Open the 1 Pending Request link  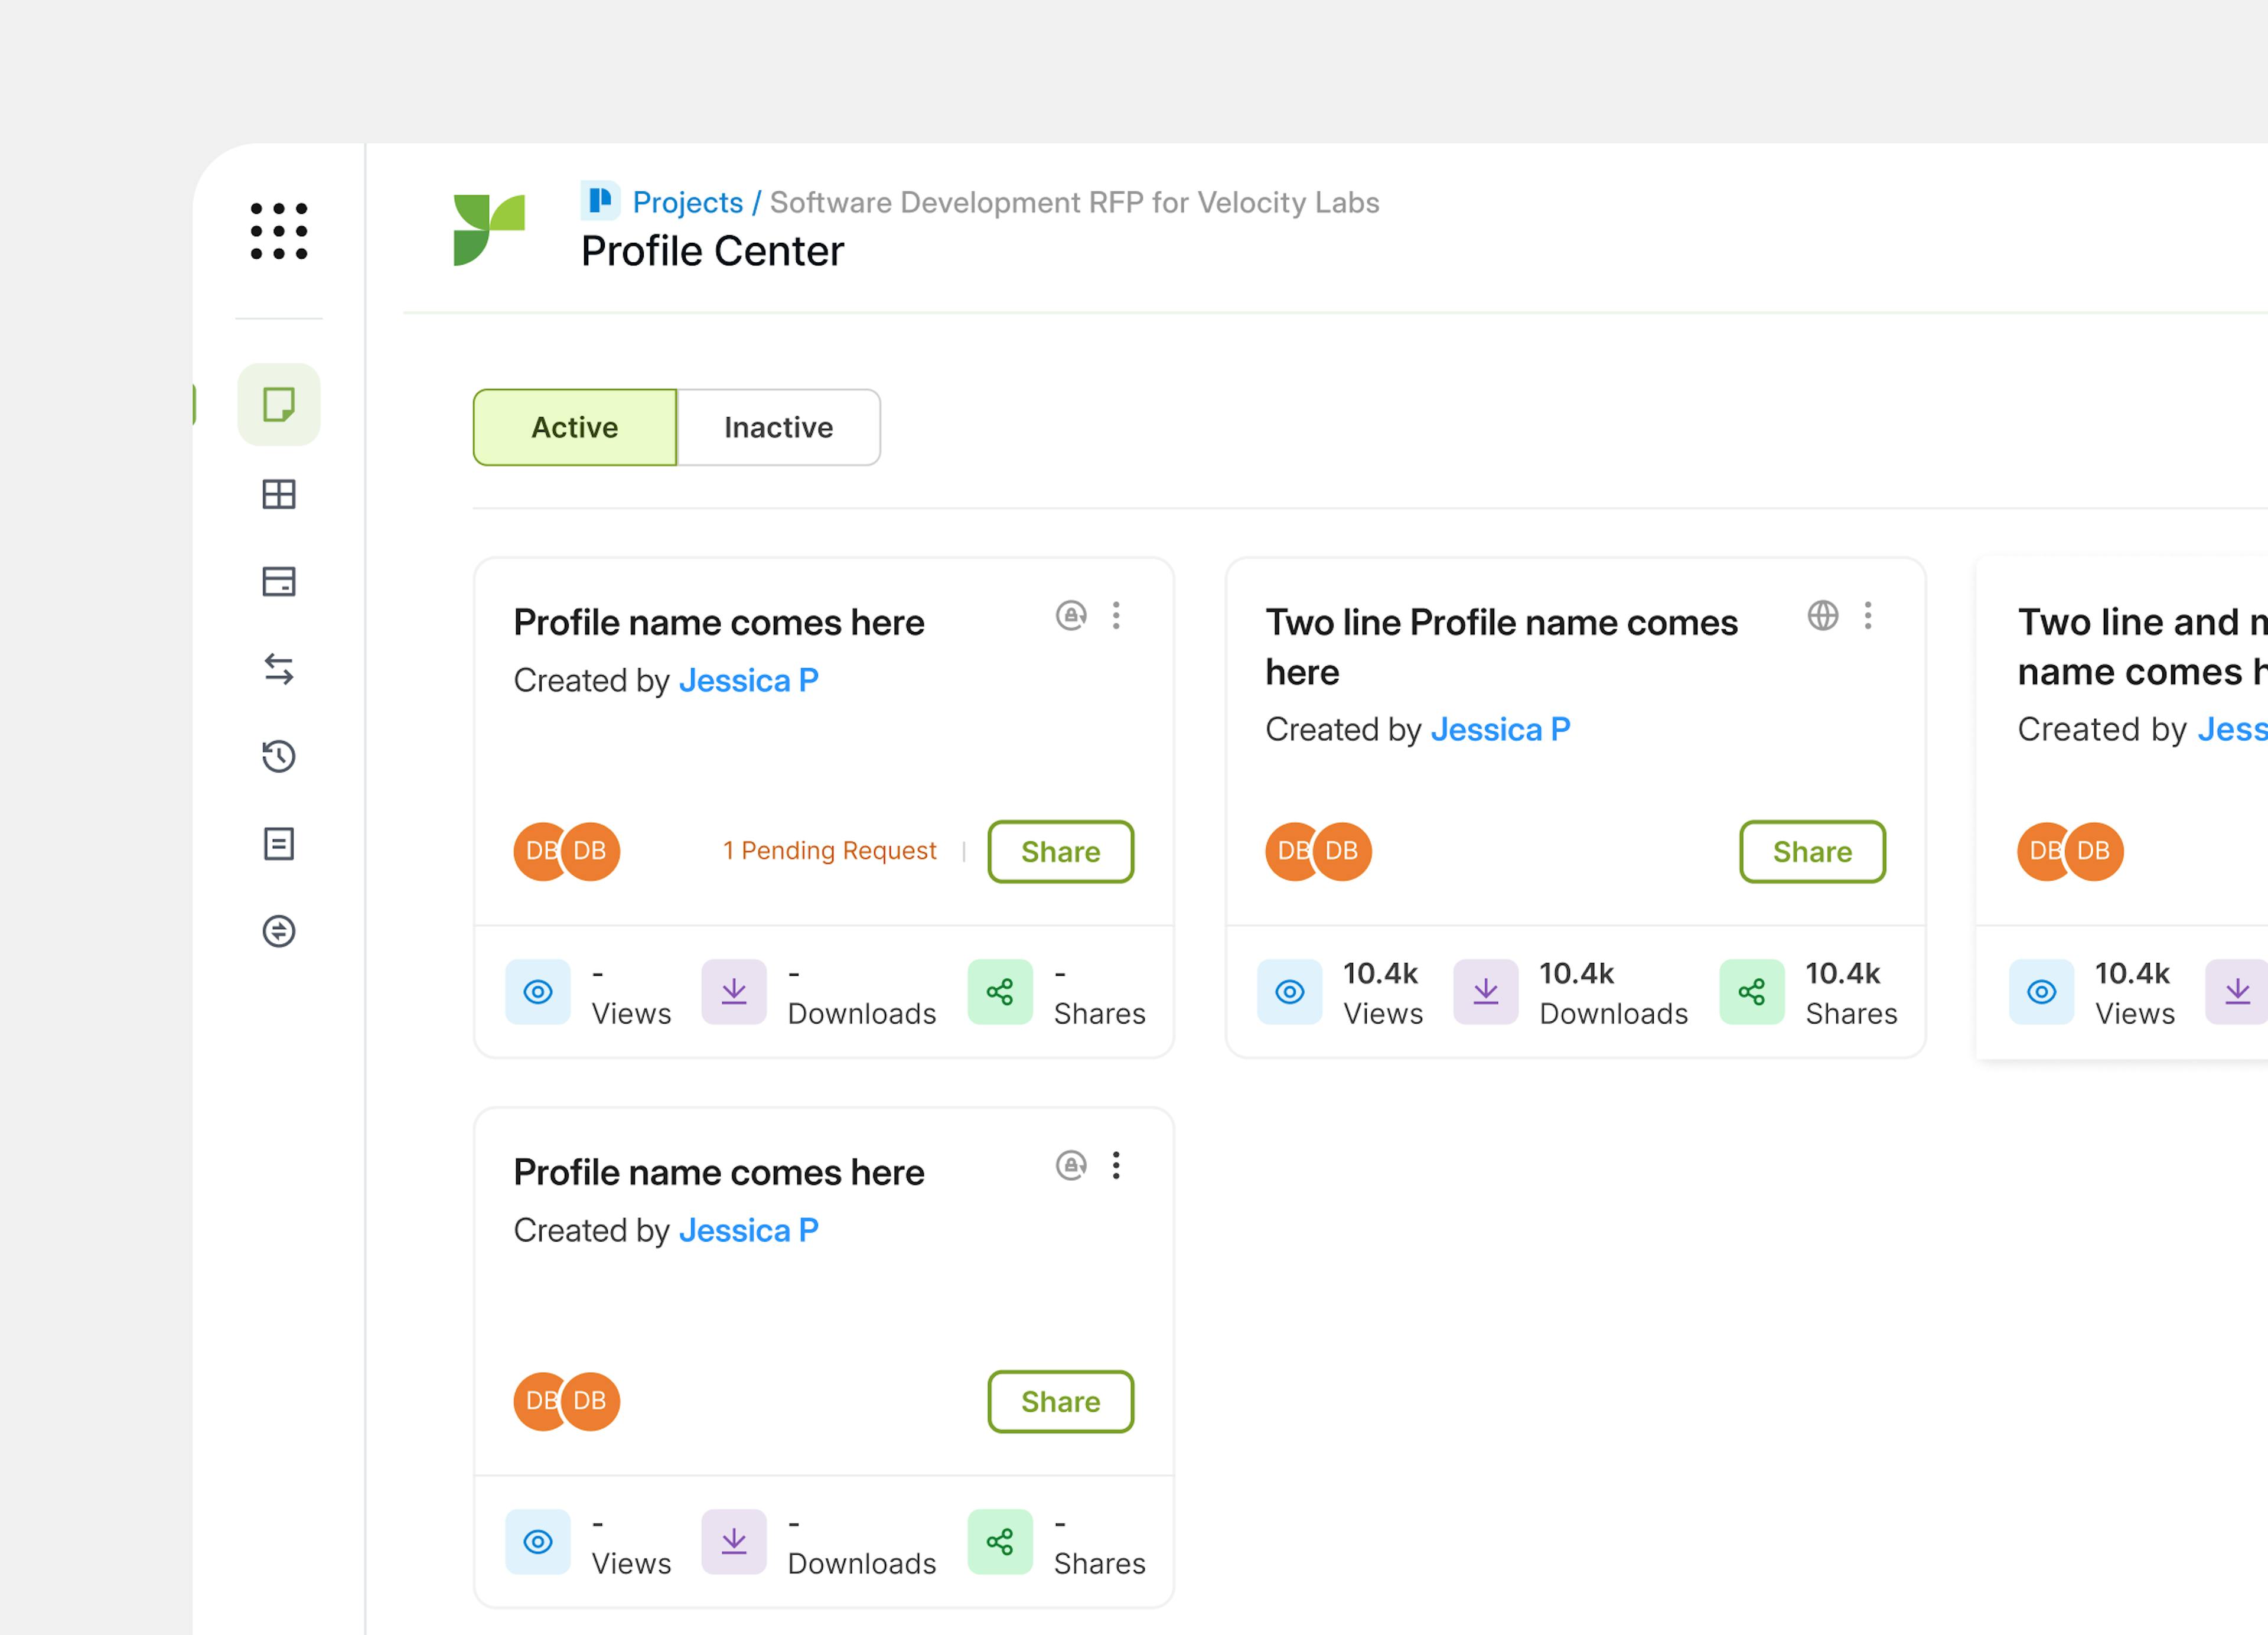coord(829,850)
